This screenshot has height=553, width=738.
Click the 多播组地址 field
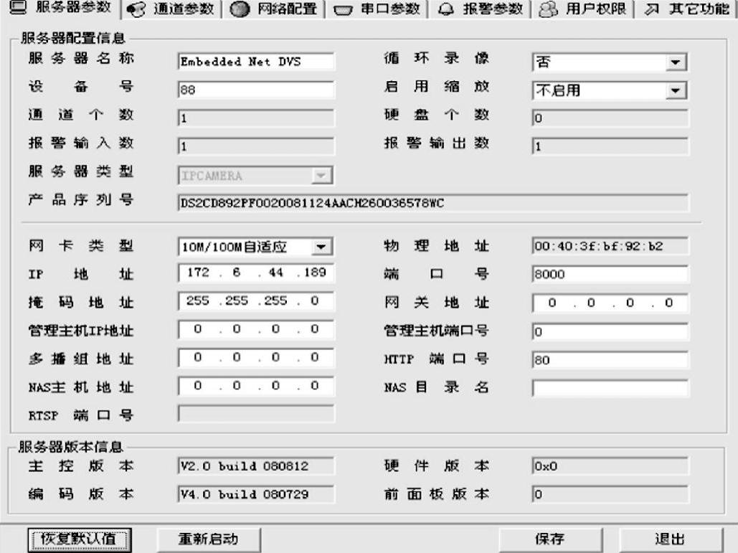click(x=256, y=358)
